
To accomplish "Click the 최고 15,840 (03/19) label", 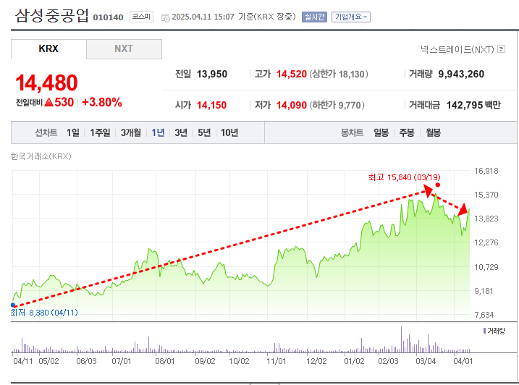I will pos(405,177).
